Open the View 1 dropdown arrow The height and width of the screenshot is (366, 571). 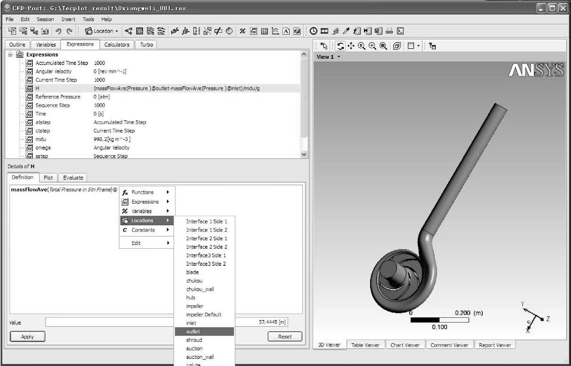339,57
